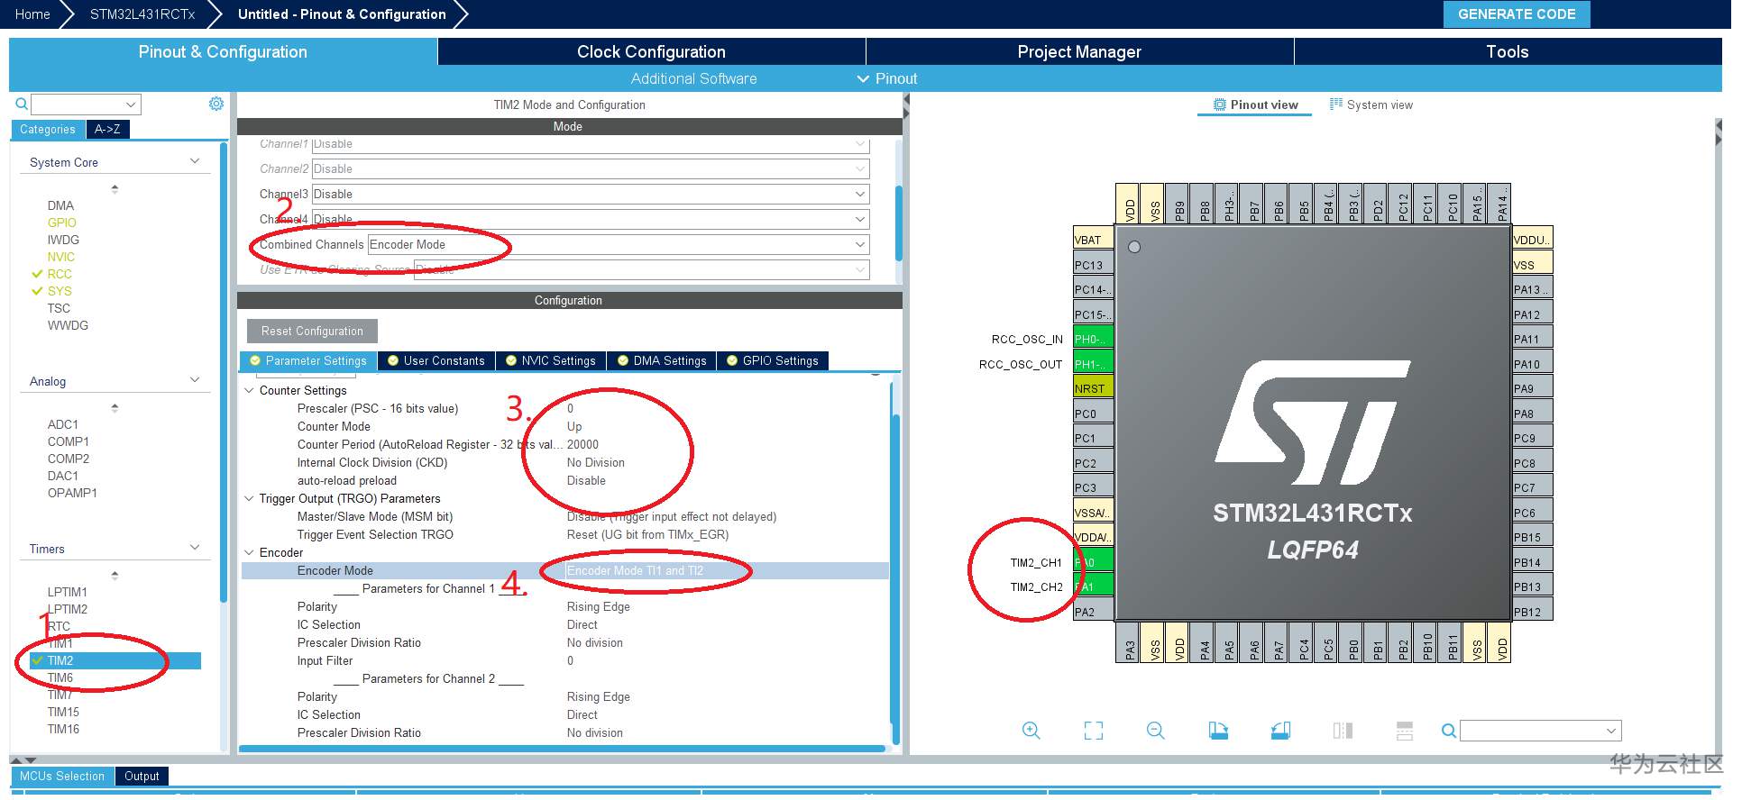Open the peripheral search dropdown

(x=132, y=105)
